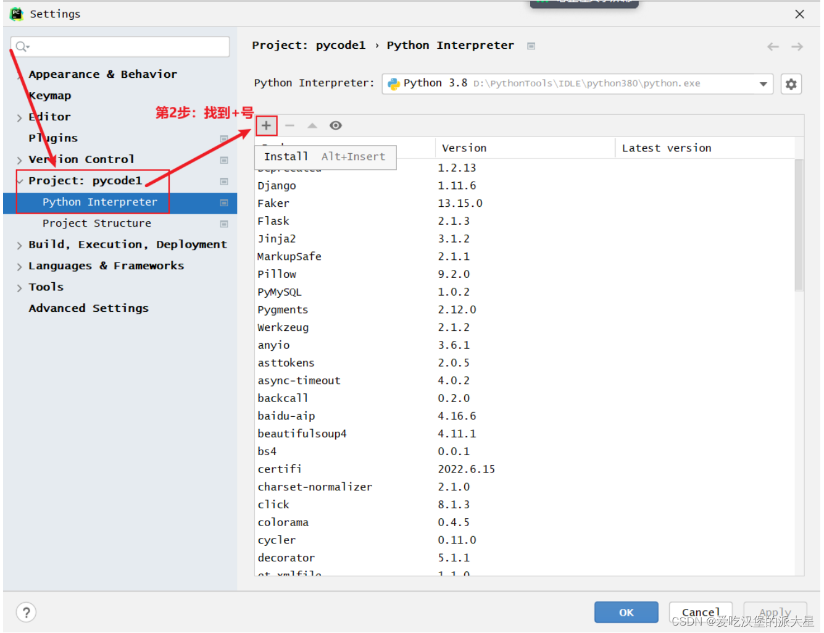The width and height of the screenshot is (824, 633).
Task: Select Keymap in the settings tree
Action: 50,95
